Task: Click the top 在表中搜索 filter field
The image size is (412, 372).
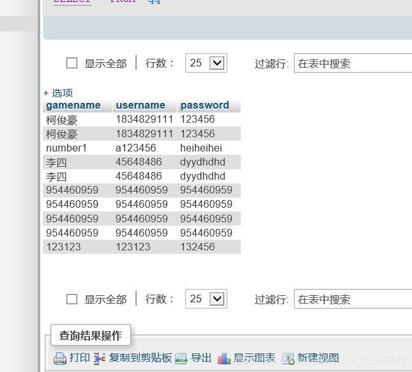Action: tap(353, 63)
